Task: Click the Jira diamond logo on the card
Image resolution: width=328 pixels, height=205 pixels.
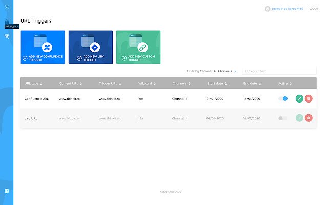Action: pyautogui.click(x=95, y=47)
